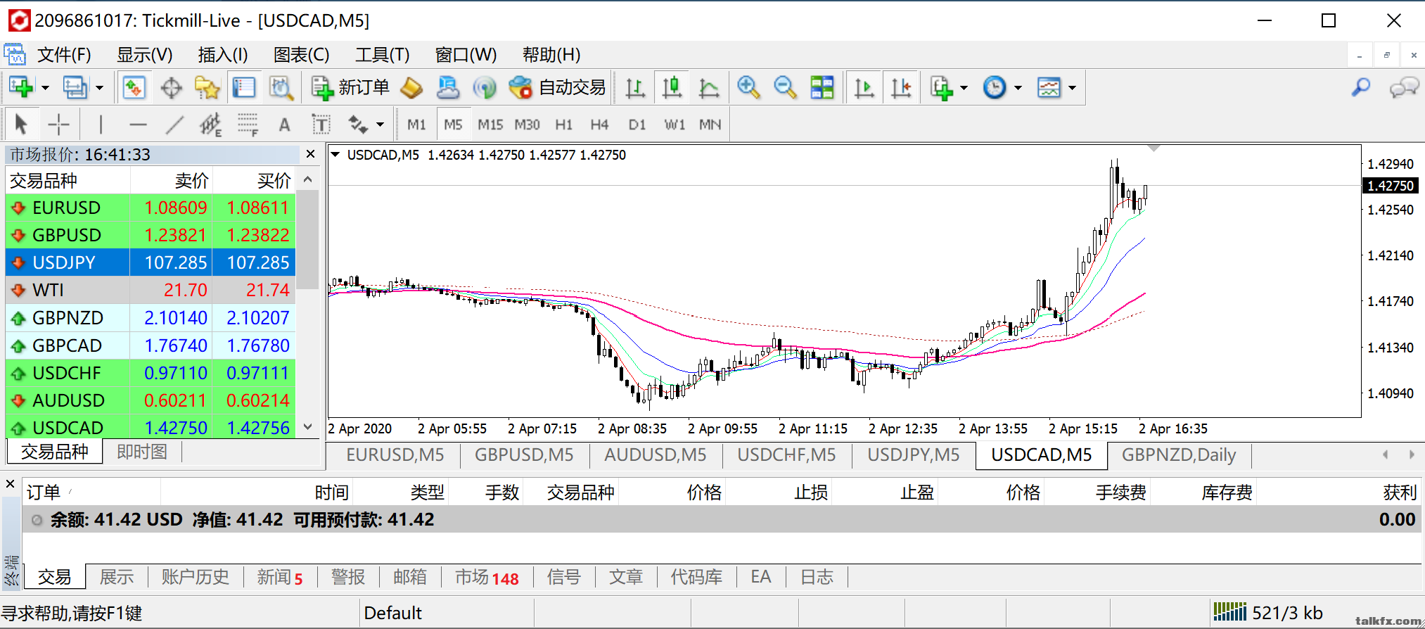Expand the Periods dropdown arrow
The height and width of the screenshot is (629, 1425).
[x=1018, y=89]
